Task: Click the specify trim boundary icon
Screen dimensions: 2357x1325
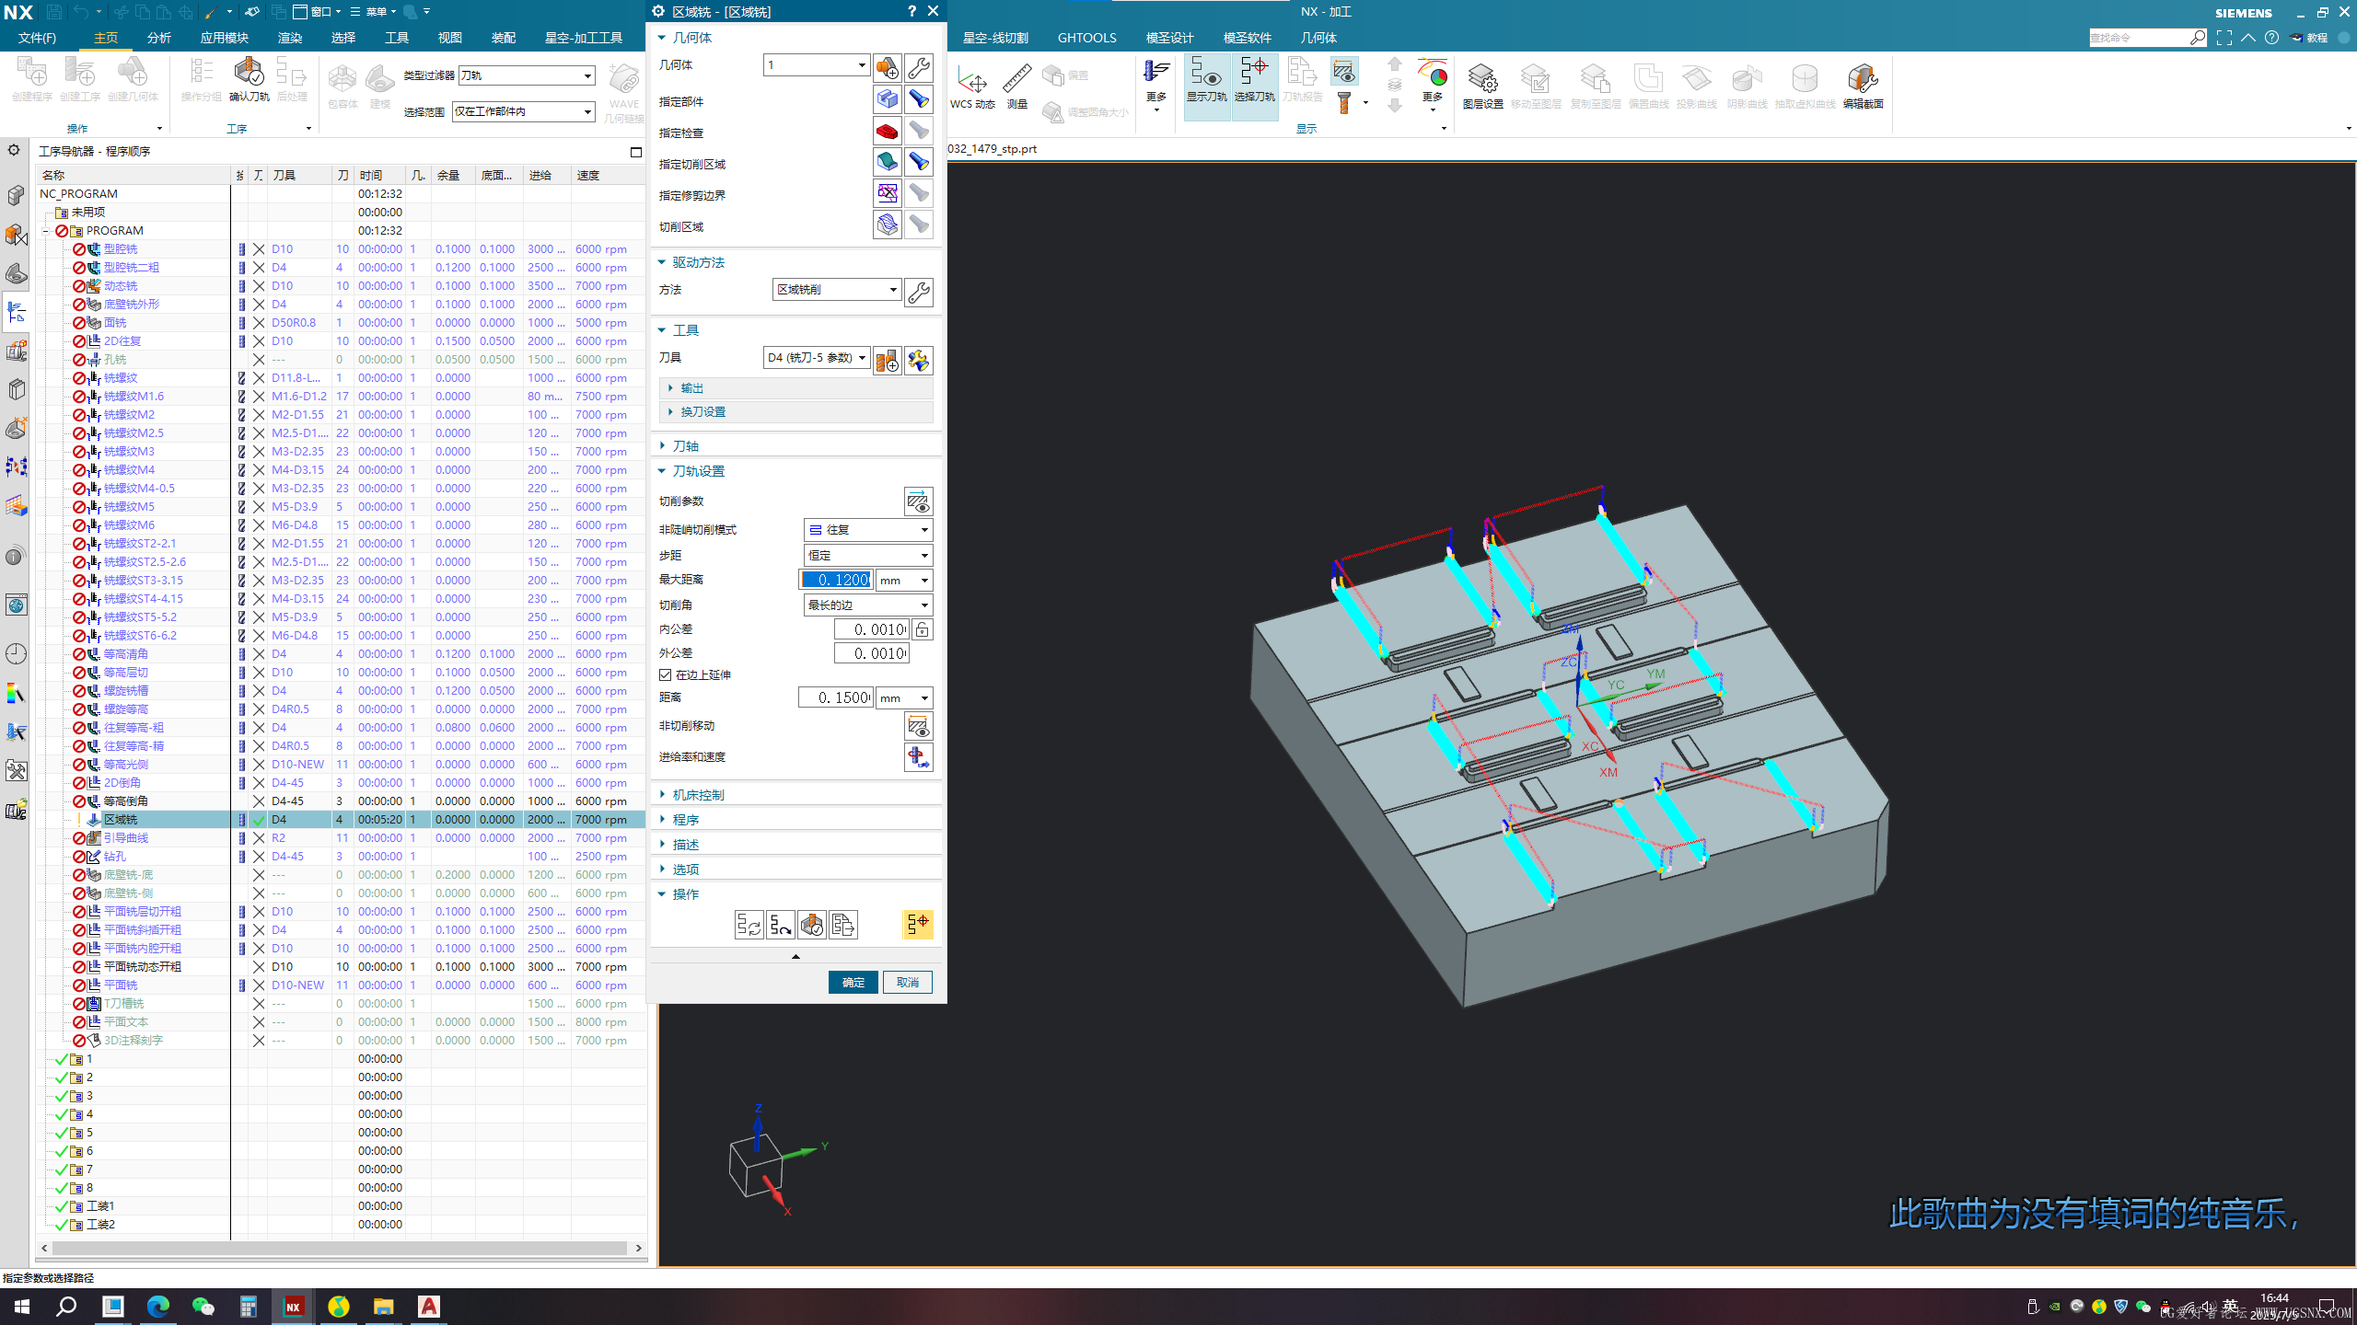Action: (x=887, y=193)
